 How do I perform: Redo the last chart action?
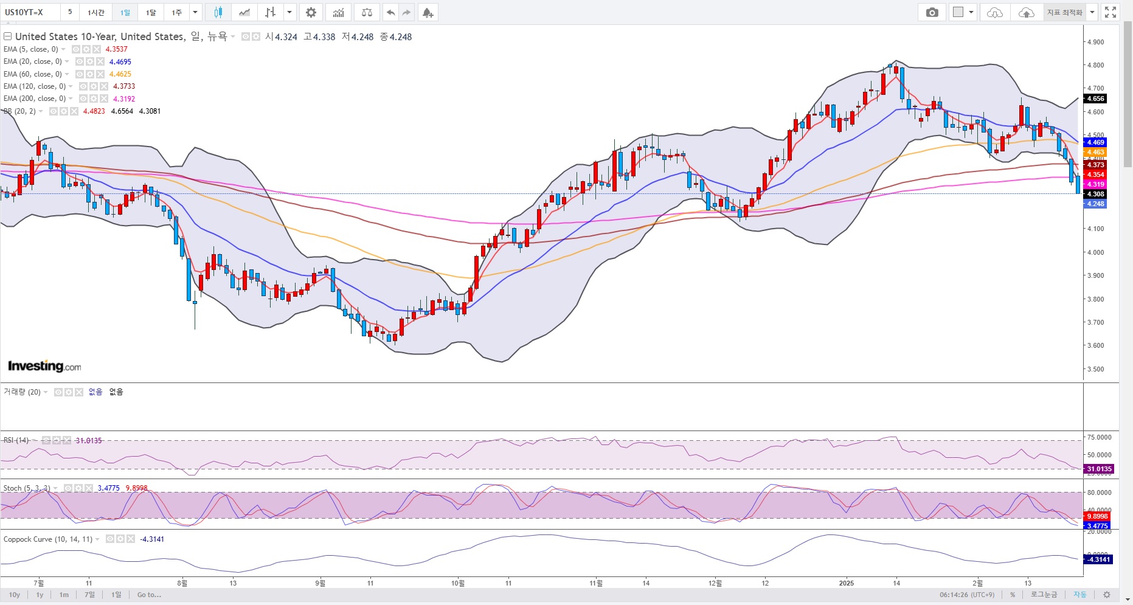(x=406, y=12)
